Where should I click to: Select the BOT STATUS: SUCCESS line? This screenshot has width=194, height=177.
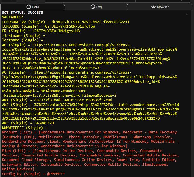pyautogui.click(x=22, y=13)
